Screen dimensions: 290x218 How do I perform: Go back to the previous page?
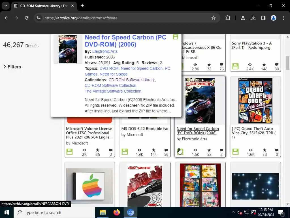pyautogui.click(x=6, y=18)
